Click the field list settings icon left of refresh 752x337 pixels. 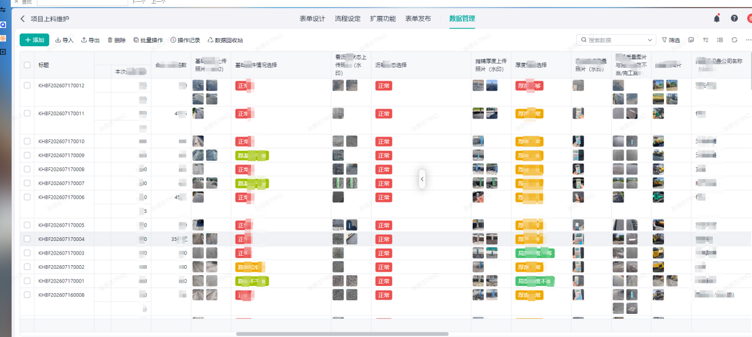(x=720, y=40)
